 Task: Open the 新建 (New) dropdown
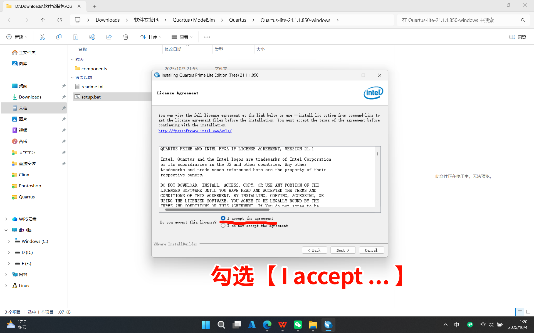(x=17, y=37)
